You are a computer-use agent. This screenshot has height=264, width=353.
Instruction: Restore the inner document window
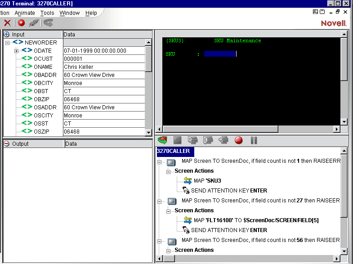(337, 12)
